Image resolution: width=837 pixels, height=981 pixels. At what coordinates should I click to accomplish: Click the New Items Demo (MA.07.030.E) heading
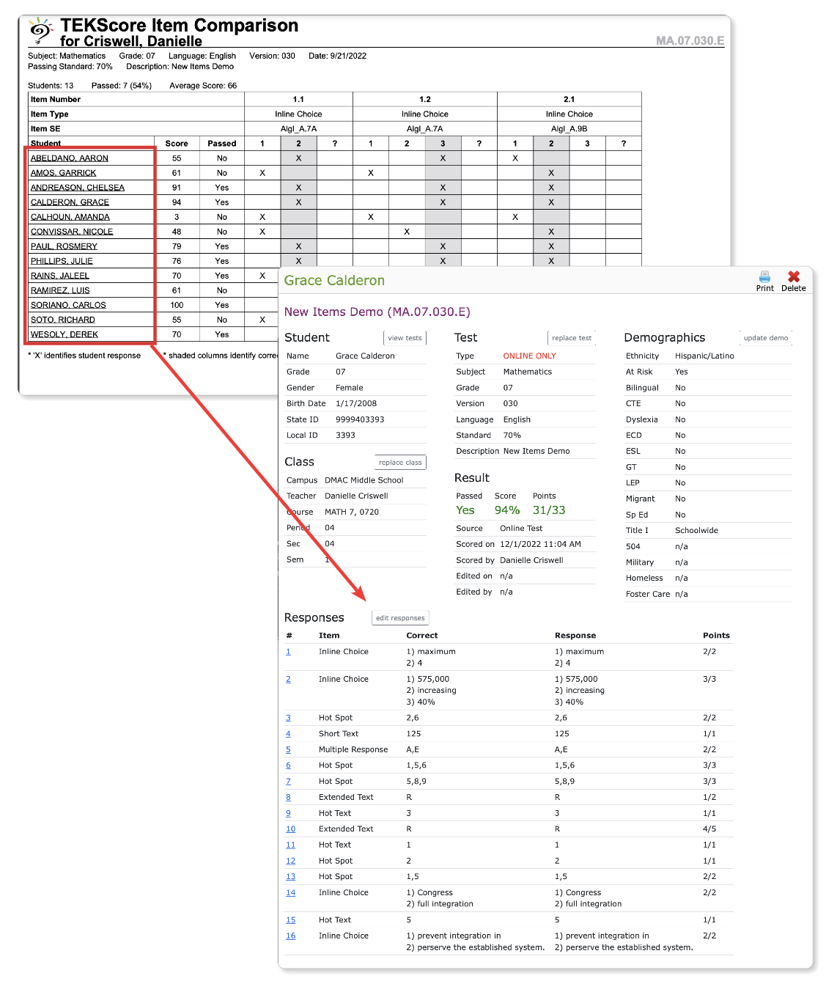377,312
